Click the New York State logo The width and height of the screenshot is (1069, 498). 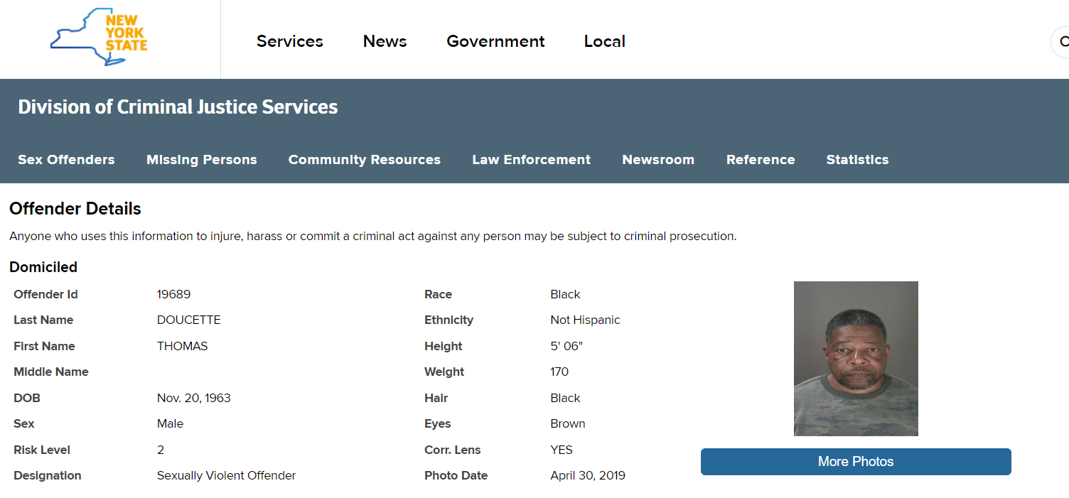pyautogui.click(x=99, y=37)
